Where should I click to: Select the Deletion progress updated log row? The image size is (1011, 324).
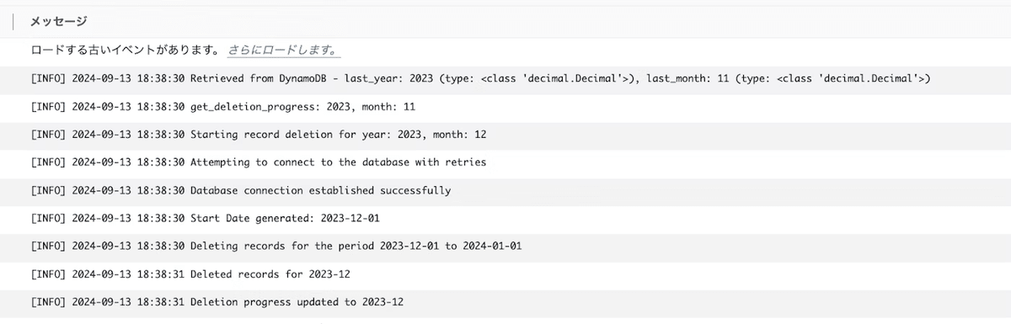(505, 302)
